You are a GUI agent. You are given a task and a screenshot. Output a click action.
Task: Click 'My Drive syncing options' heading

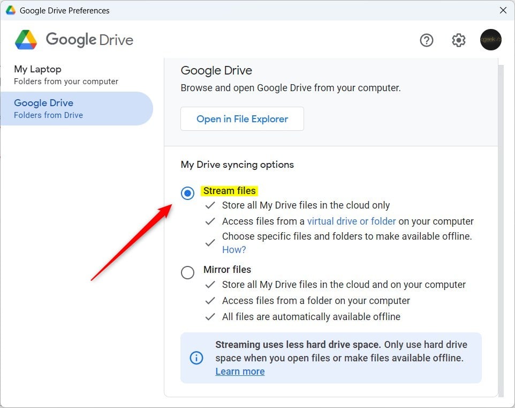(x=237, y=165)
